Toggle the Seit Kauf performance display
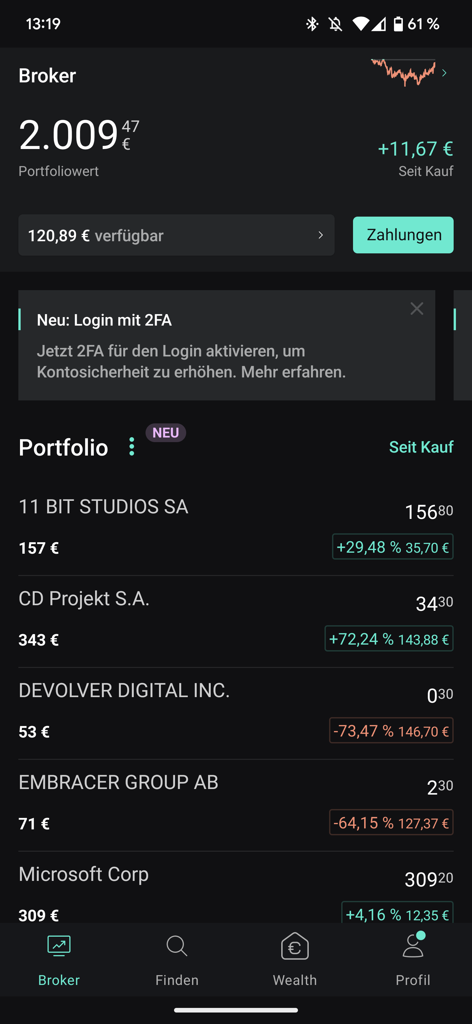Screen dimensions: 472x1024 (421, 447)
